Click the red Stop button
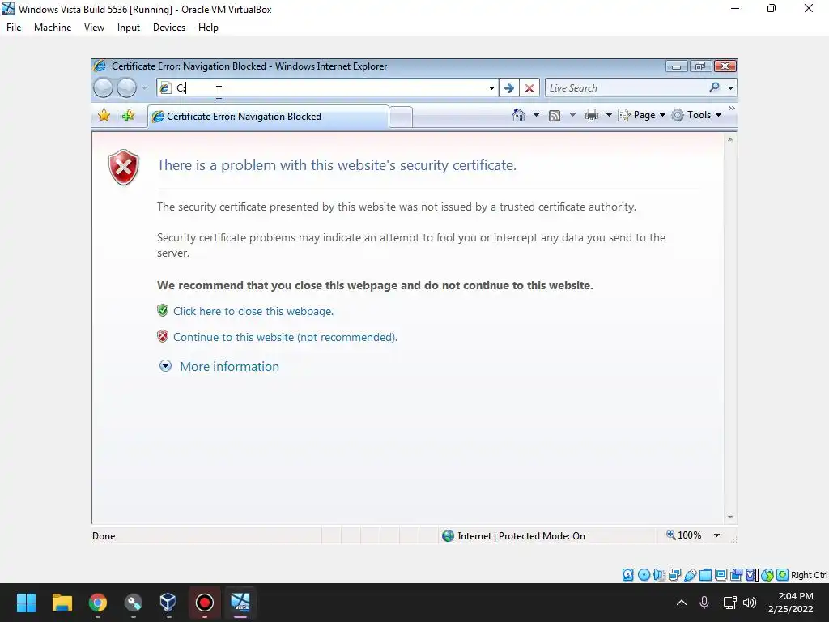The width and height of the screenshot is (829, 622). click(529, 87)
